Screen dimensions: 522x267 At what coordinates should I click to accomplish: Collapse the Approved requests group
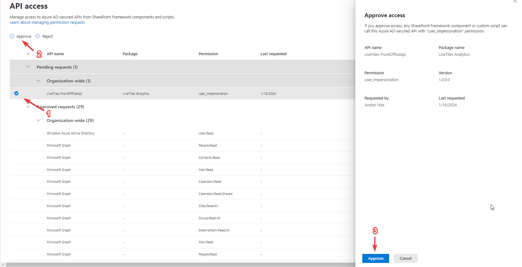pos(28,107)
